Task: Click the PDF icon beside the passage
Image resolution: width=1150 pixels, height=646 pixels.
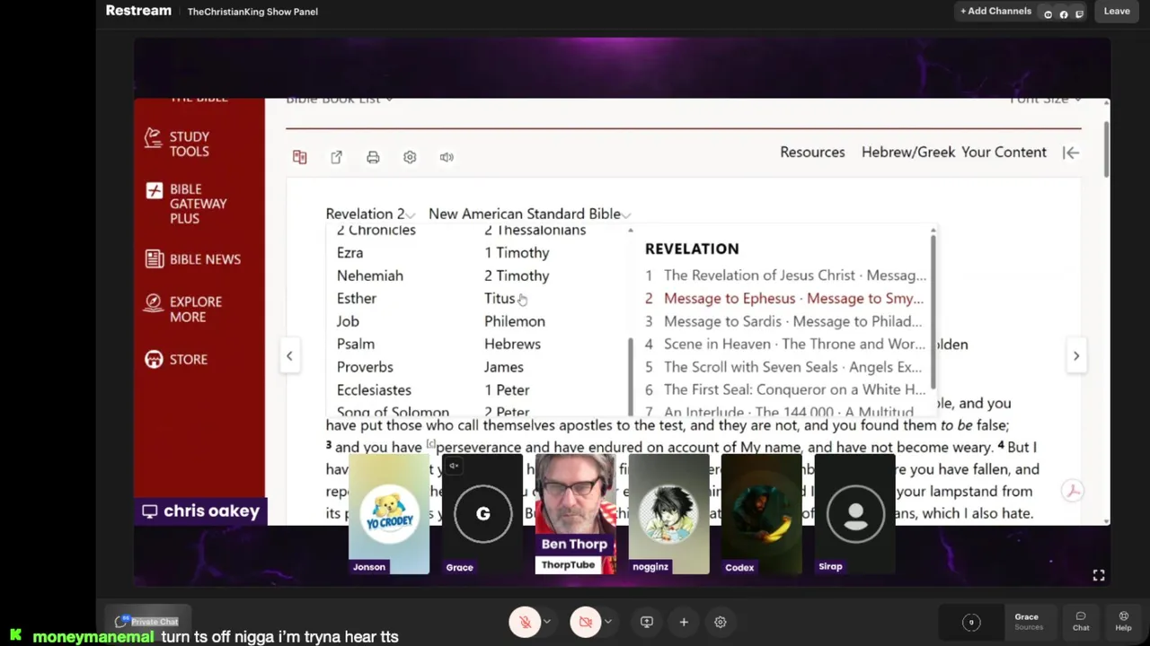Action: [1071, 490]
